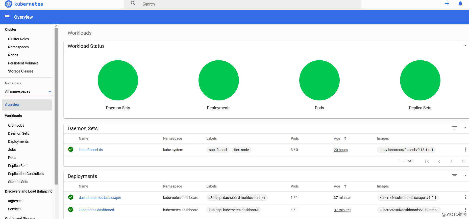Open kubernetes-dashboard deployment link

[96, 210]
